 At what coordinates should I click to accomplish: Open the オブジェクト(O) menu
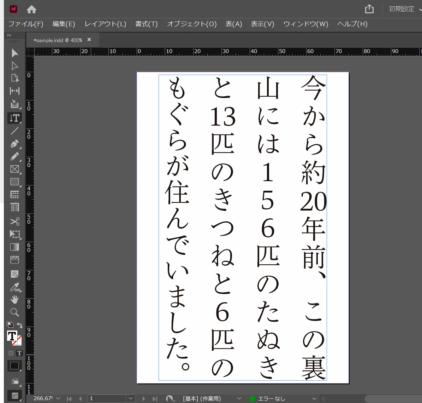[x=192, y=24]
